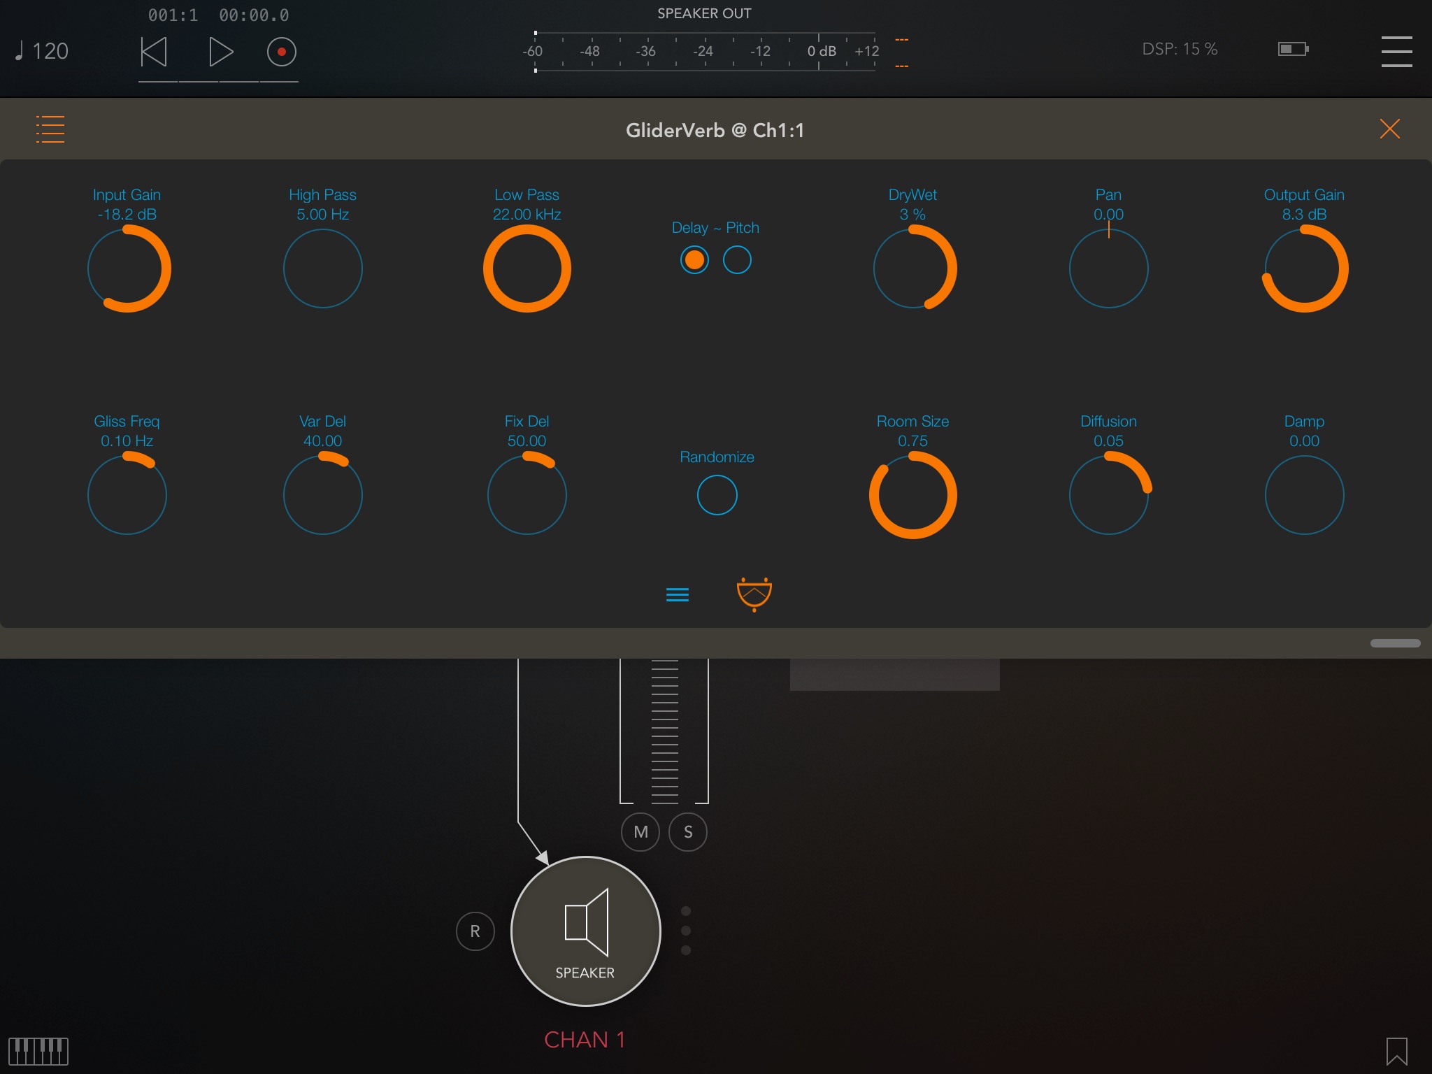Solo CHAN 1 with the S toggle
Screen dimensions: 1432x1074
point(687,832)
